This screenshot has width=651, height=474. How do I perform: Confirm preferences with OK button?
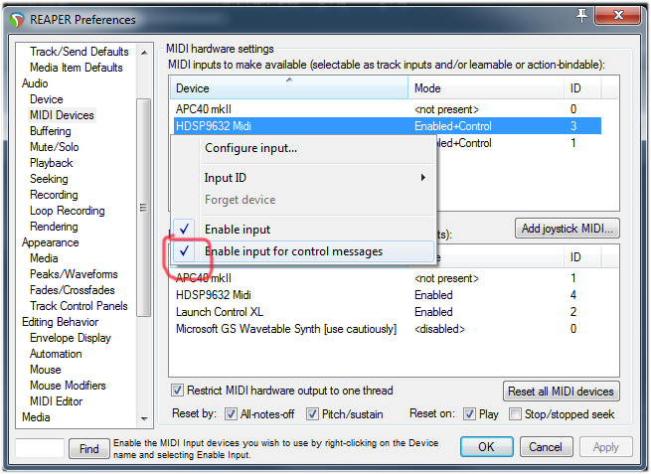pyautogui.click(x=487, y=447)
